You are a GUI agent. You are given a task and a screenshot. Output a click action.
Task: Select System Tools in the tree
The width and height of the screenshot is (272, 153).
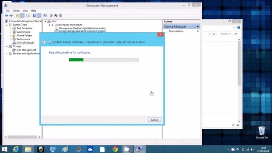tap(20, 25)
